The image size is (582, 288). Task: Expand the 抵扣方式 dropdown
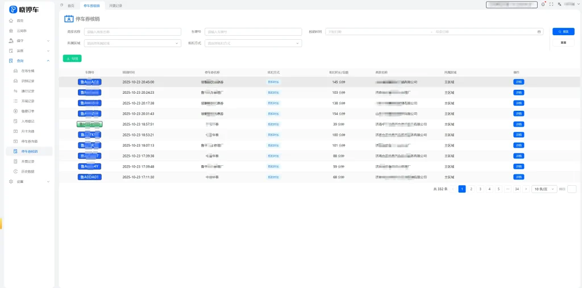(x=253, y=43)
